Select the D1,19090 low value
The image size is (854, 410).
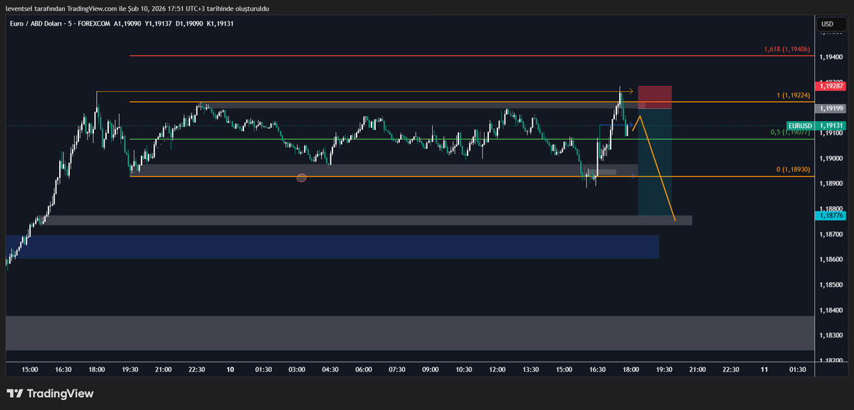[189, 23]
